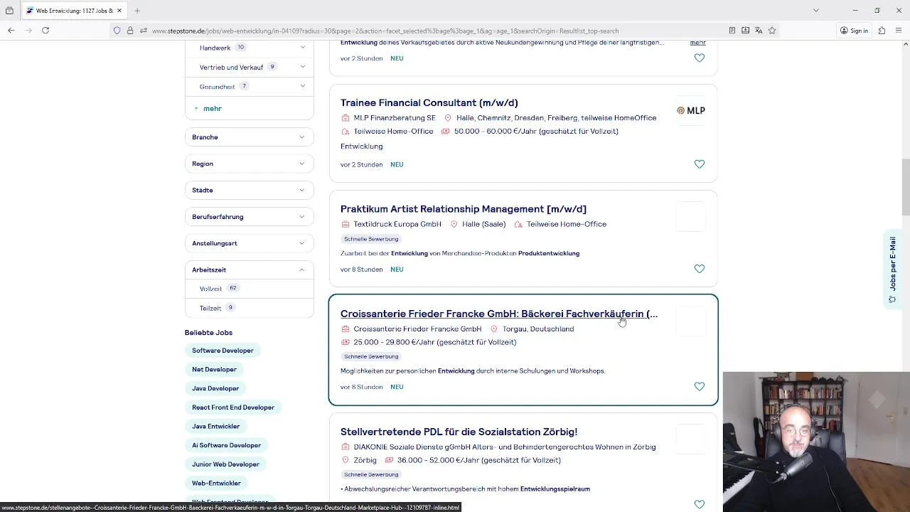Open the browser application menu
Viewport: 910px width, 512px height.
click(x=899, y=31)
